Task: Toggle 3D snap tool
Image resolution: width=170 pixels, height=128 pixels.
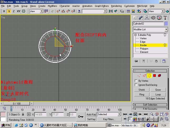Action: coord(58,11)
